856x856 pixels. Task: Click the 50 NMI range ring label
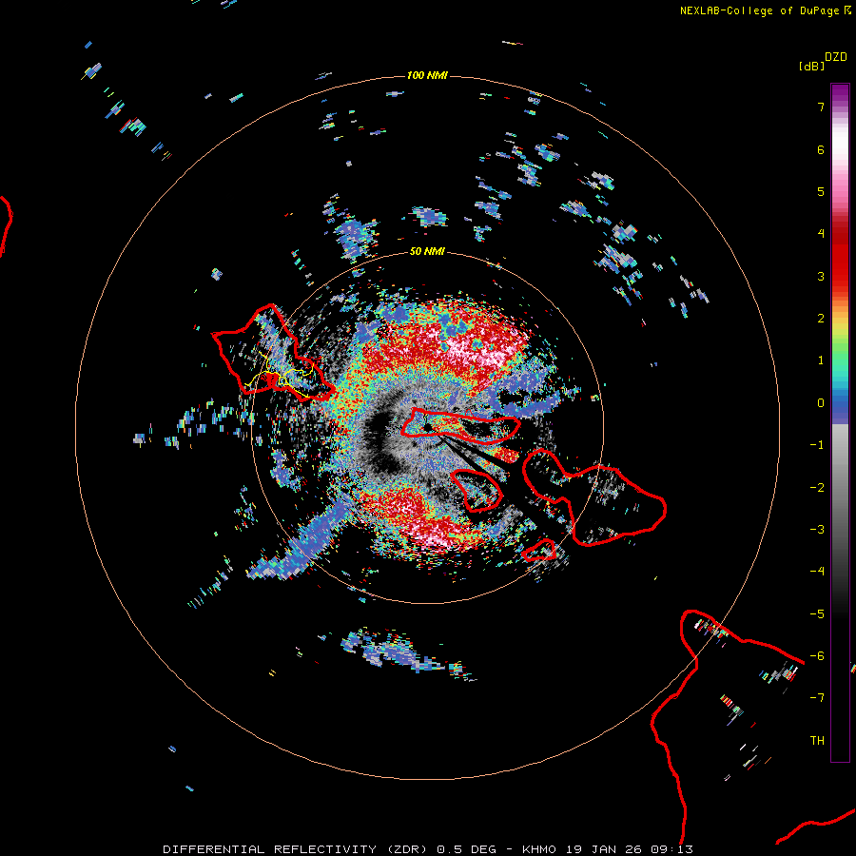pos(427,251)
